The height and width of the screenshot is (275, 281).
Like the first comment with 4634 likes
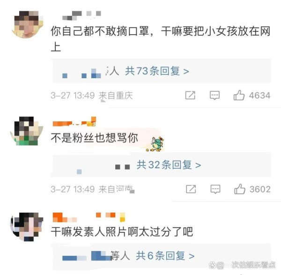coord(239,95)
